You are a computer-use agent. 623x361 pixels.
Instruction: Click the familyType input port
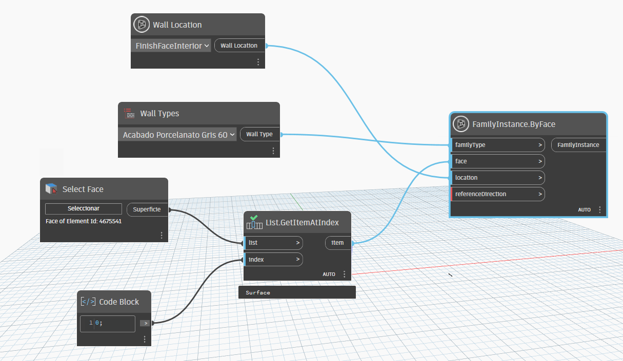click(x=497, y=145)
